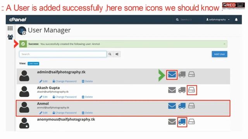
Task: Open search settings gears button
Action: (117, 54)
